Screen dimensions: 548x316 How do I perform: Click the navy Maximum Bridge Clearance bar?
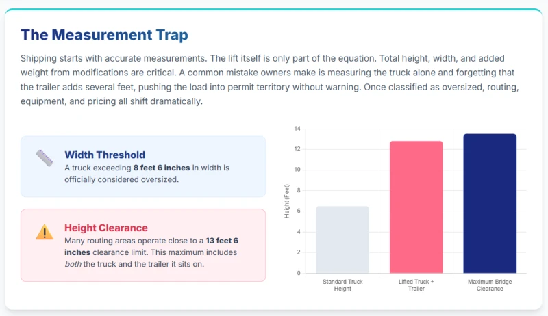490,203
